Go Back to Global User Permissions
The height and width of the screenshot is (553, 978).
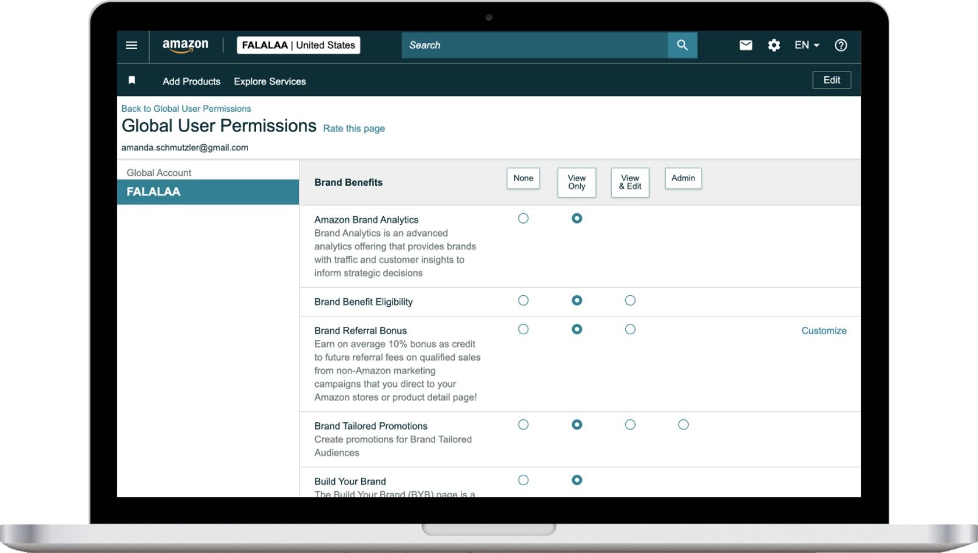click(186, 109)
